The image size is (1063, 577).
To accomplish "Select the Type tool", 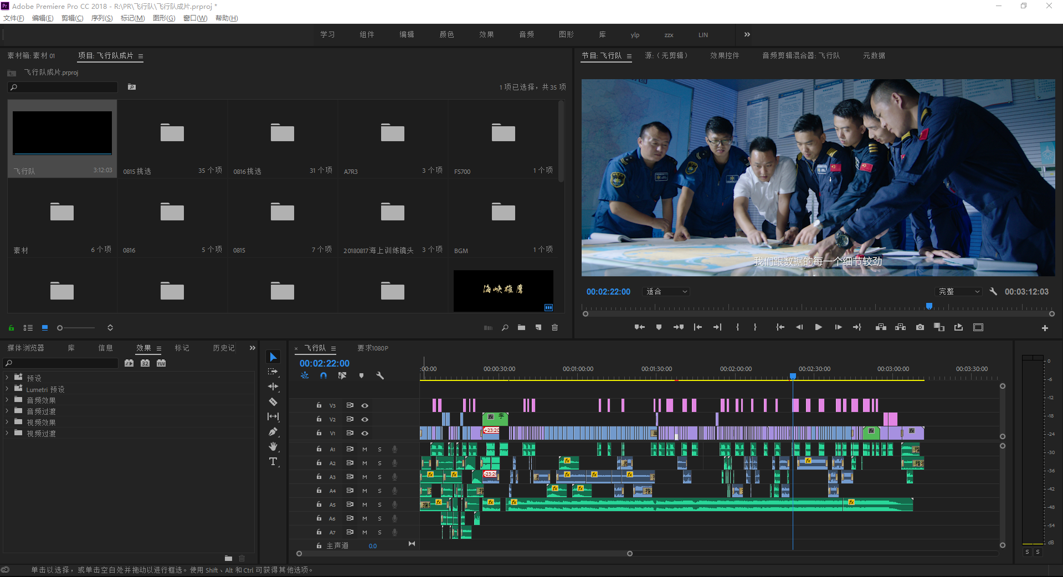I will point(273,461).
